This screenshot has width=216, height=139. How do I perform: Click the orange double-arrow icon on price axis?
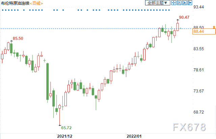click(214, 27)
